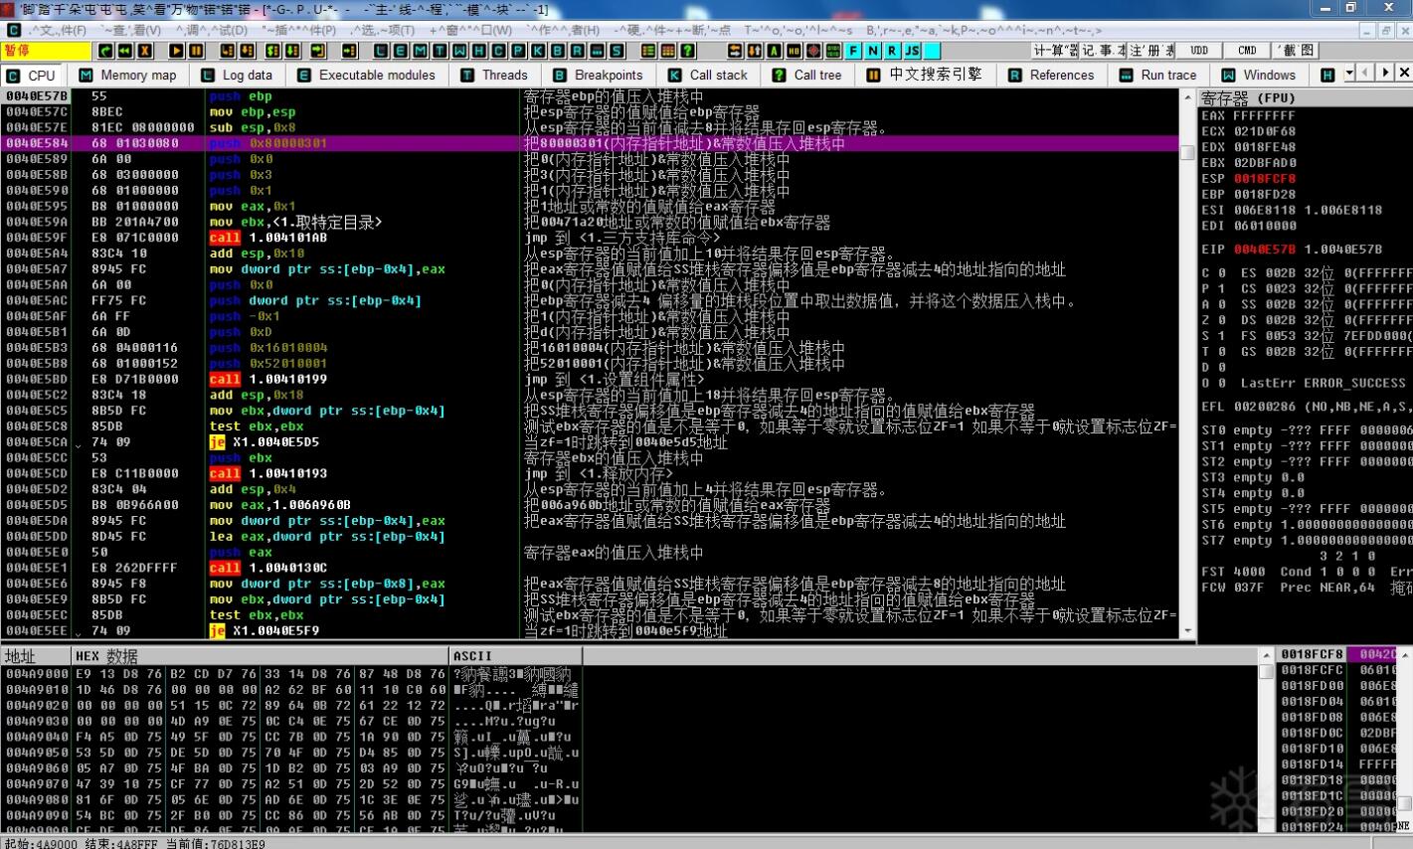This screenshot has height=849, width=1413.
Task: Click the Go to address toolbar icon
Action: click(x=350, y=51)
